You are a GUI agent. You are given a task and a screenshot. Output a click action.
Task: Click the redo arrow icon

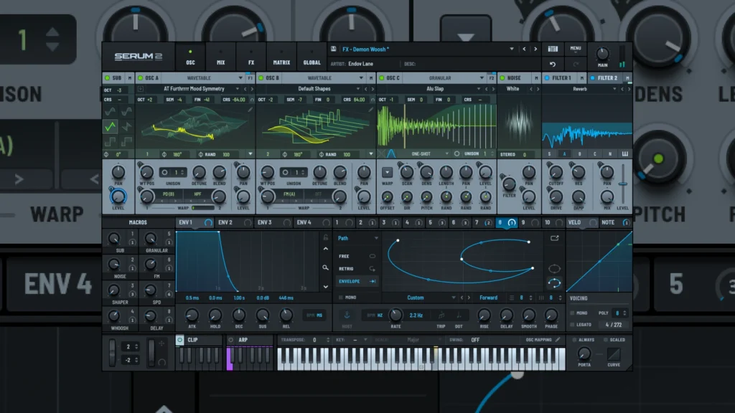tap(576, 64)
